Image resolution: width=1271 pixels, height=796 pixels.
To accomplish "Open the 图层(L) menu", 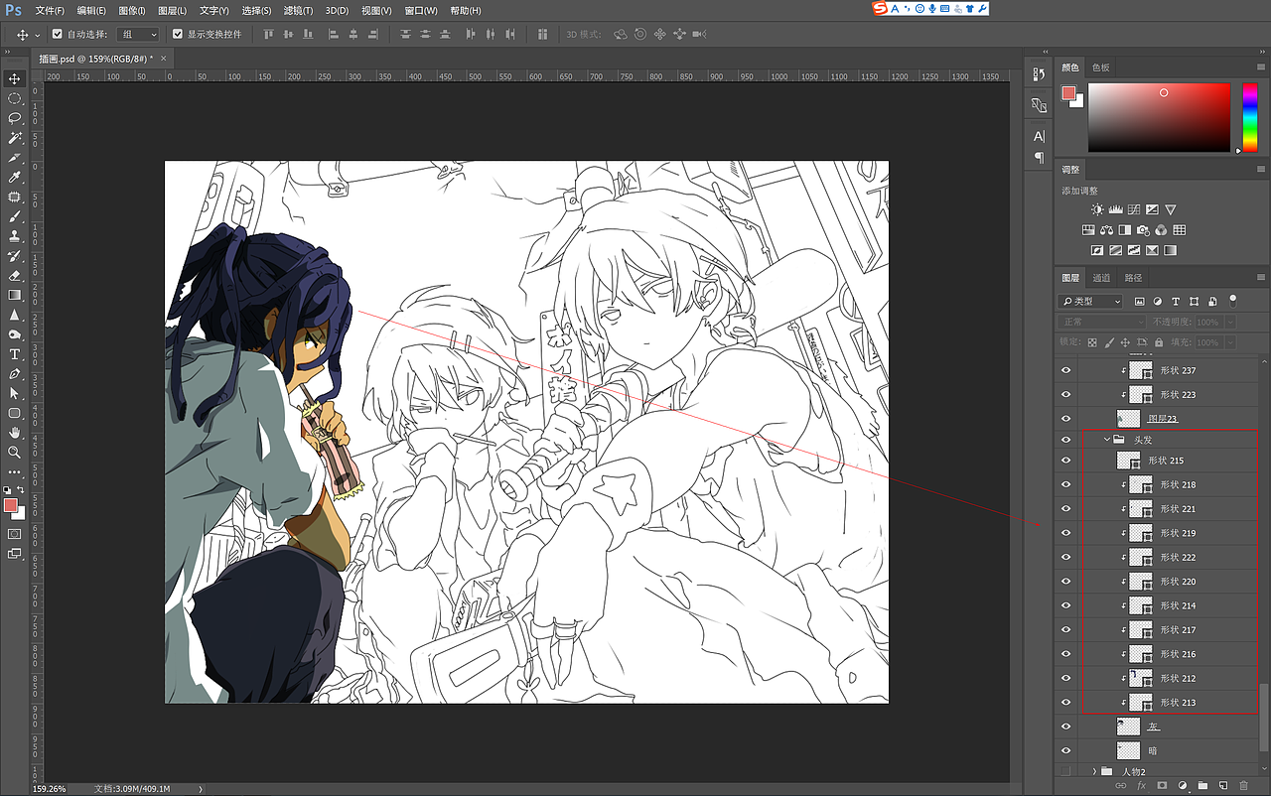I will 173,10.
